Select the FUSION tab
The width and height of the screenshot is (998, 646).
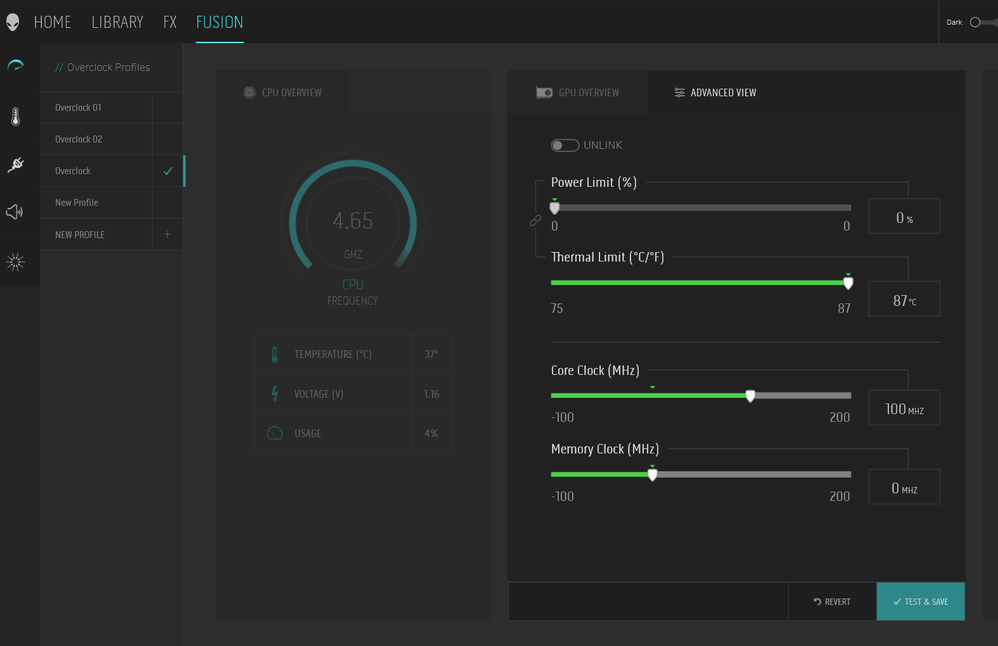tap(220, 22)
